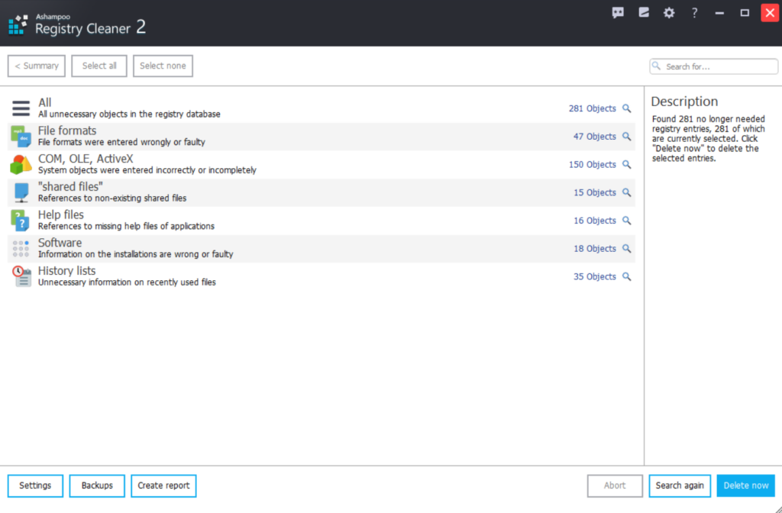Viewport: 782px width, 513px height.
Task: Open Settings at the bottom left
Action: [x=35, y=486]
